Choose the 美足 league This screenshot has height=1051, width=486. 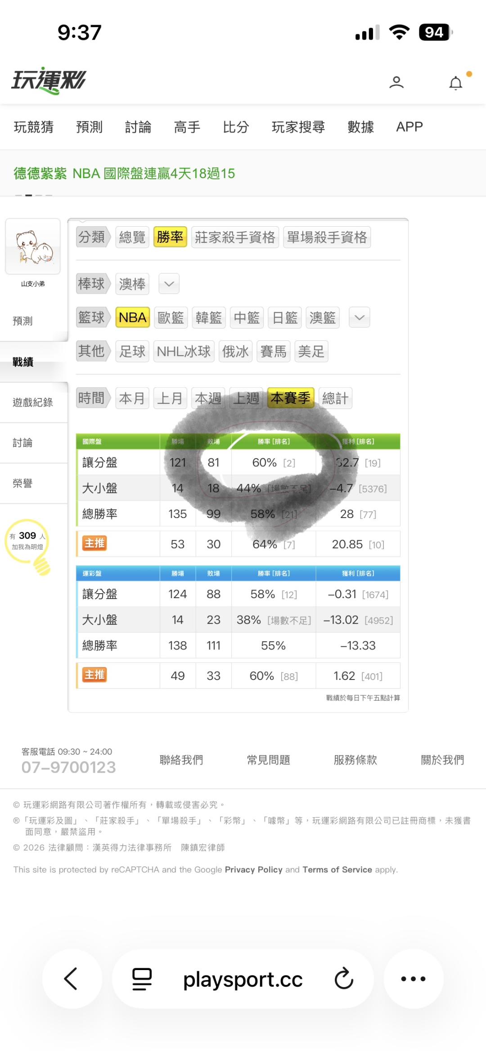point(311,351)
